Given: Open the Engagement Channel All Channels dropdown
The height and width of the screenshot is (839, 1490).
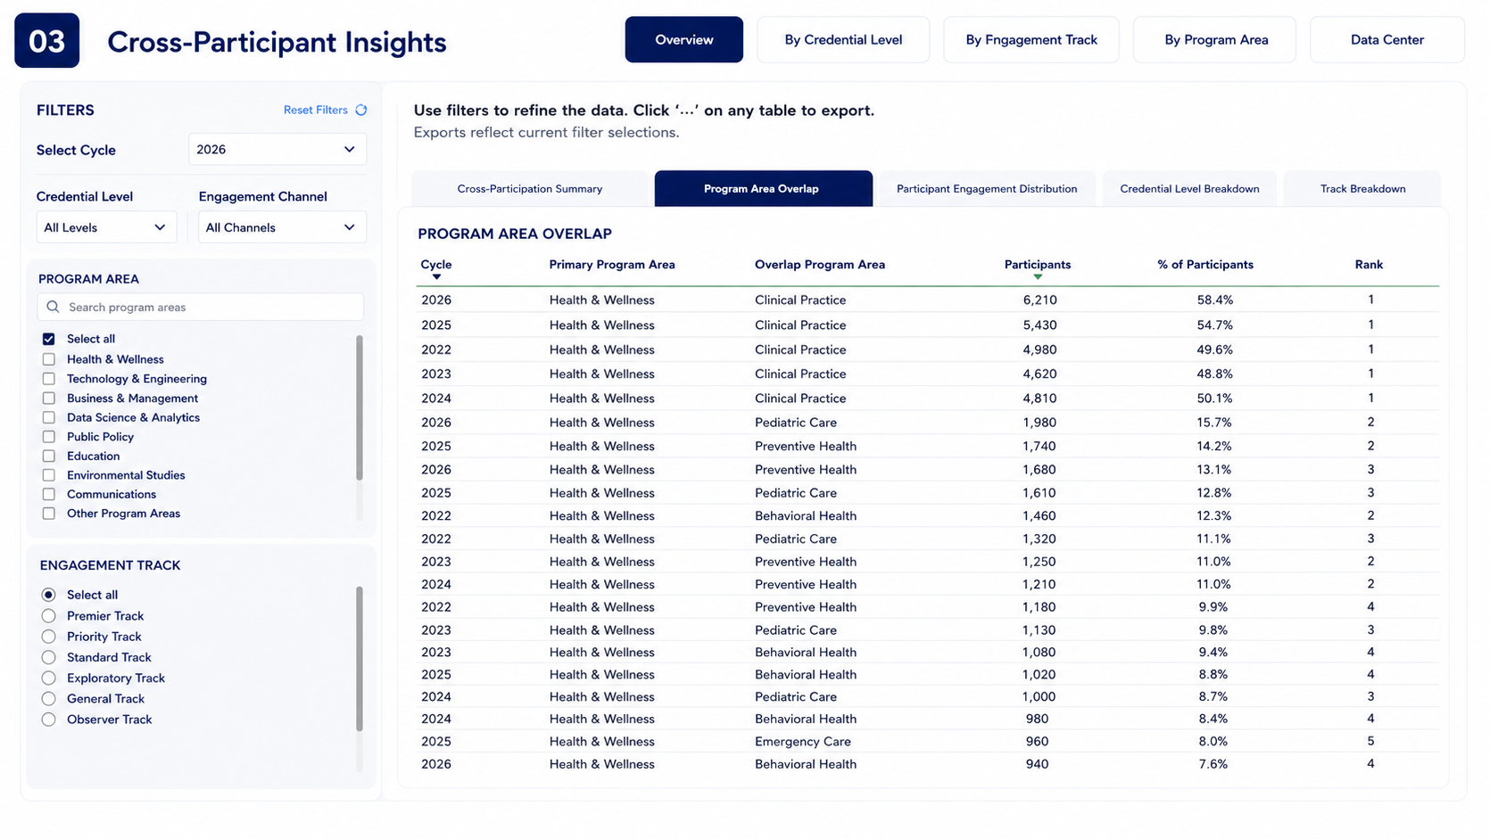Looking at the screenshot, I should pos(282,227).
